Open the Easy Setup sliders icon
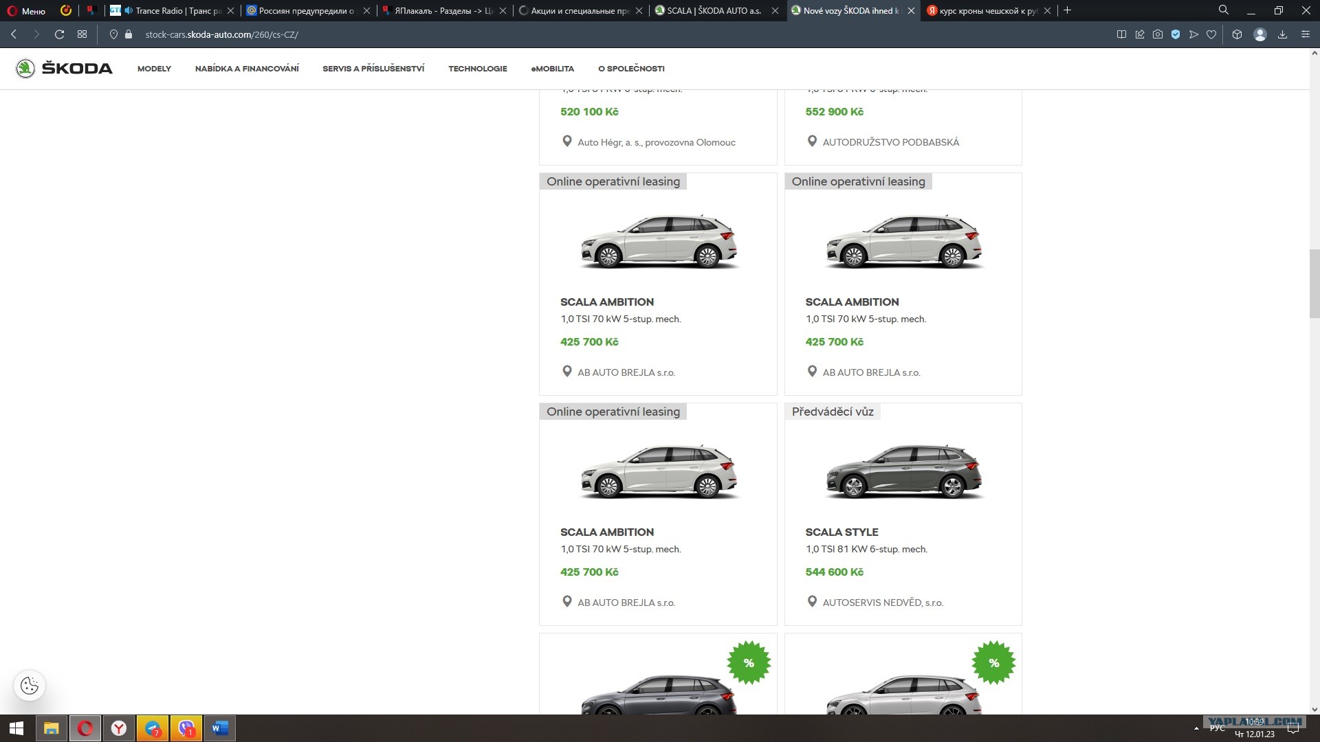 (1305, 34)
